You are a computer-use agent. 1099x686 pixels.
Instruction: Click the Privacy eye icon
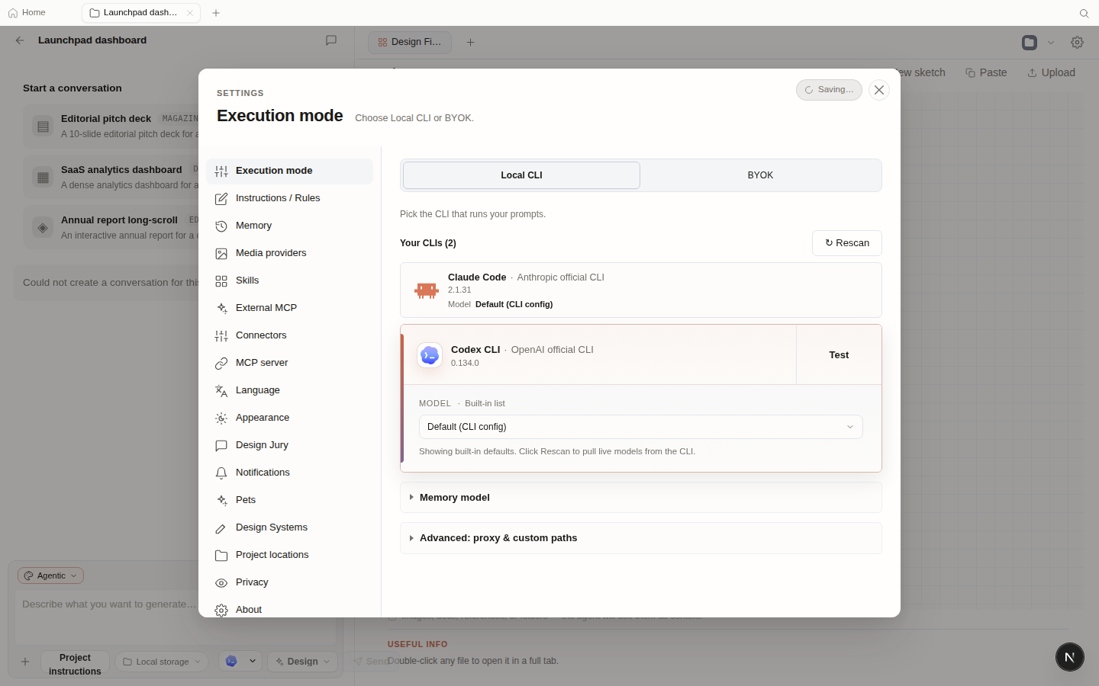(221, 583)
